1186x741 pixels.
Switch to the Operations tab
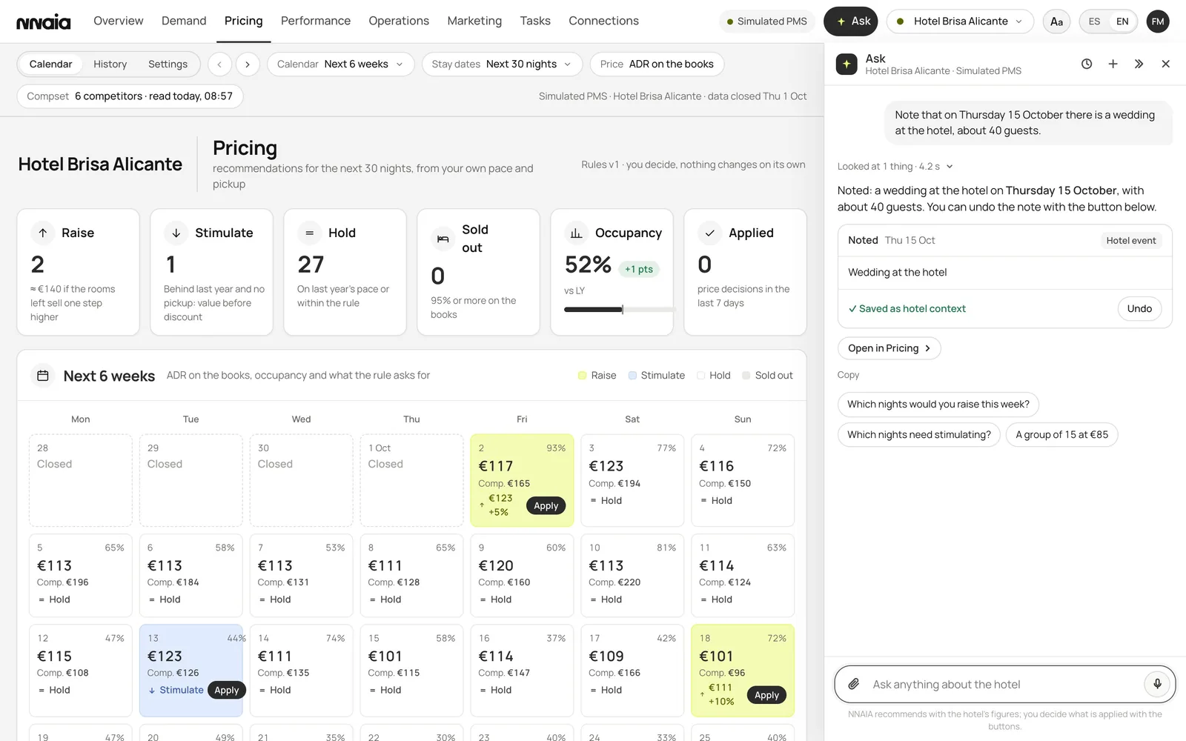click(x=399, y=21)
